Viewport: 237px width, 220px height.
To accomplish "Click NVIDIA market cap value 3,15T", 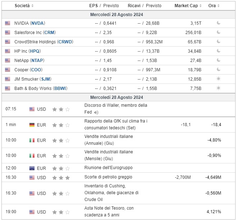I will [196, 23].
